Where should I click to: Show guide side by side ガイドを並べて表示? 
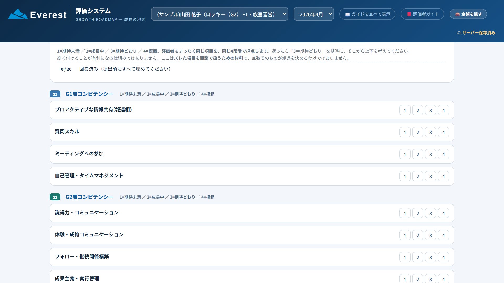click(x=367, y=14)
